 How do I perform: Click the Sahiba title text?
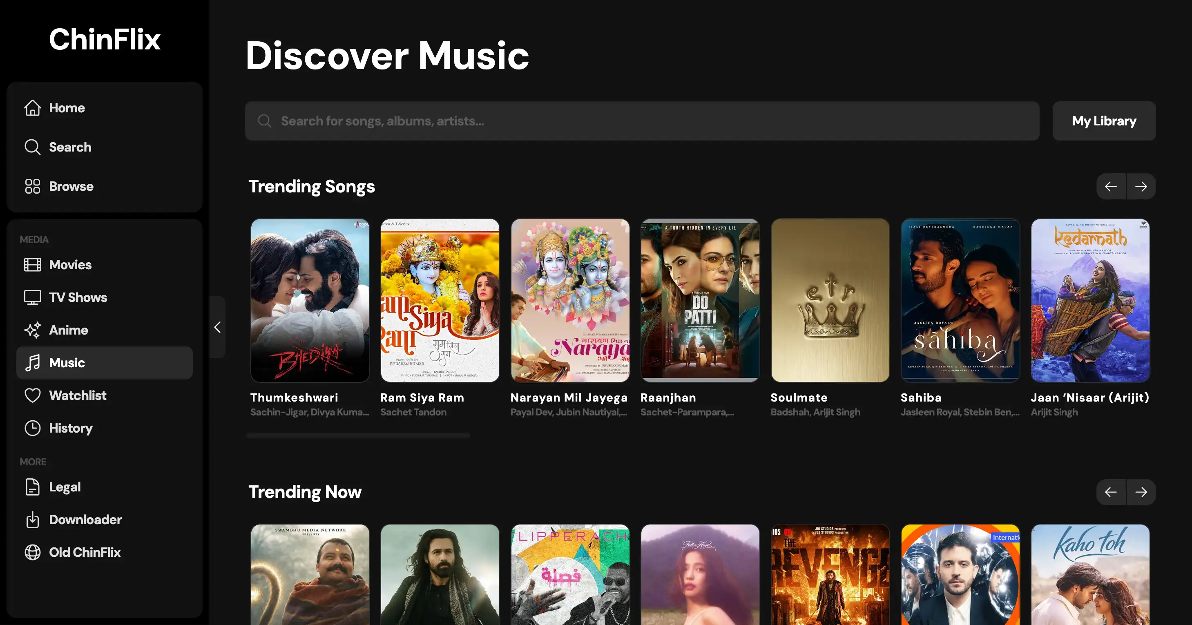pos(921,397)
